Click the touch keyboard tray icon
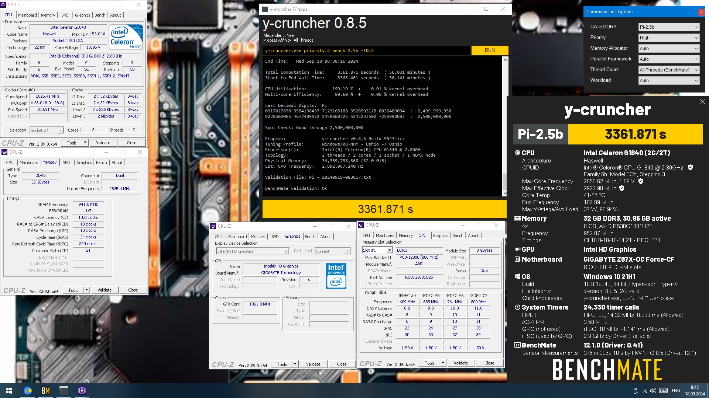The height and width of the screenshot is (398, 709). point(663,391)
